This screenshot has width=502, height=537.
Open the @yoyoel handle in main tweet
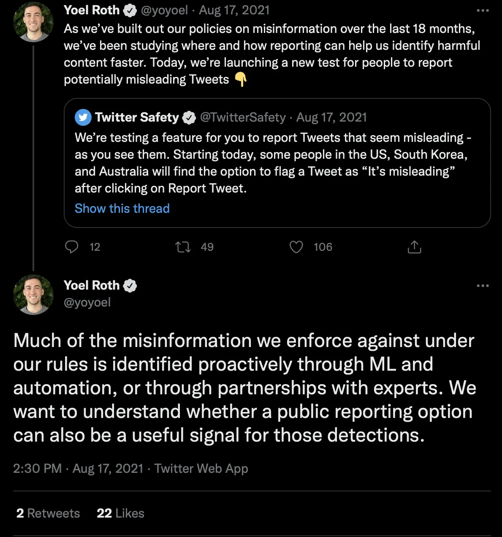pyautogui.click(x=87, y=302)
